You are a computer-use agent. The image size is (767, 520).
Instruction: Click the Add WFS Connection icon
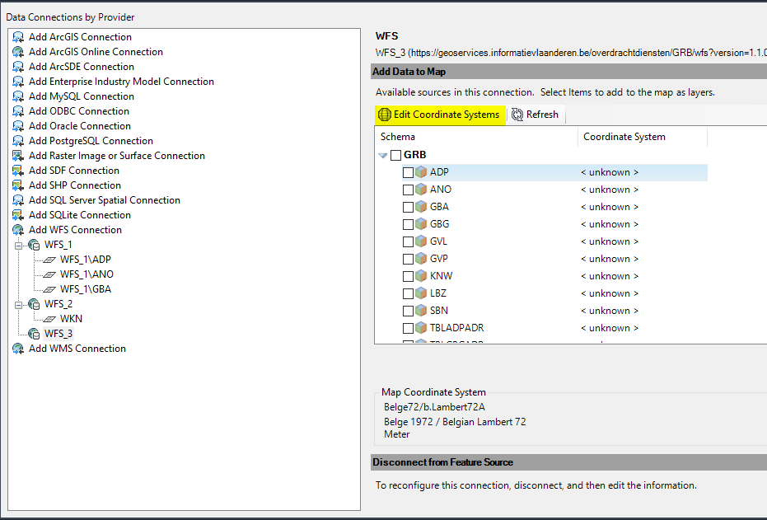(x=18, y=229)
